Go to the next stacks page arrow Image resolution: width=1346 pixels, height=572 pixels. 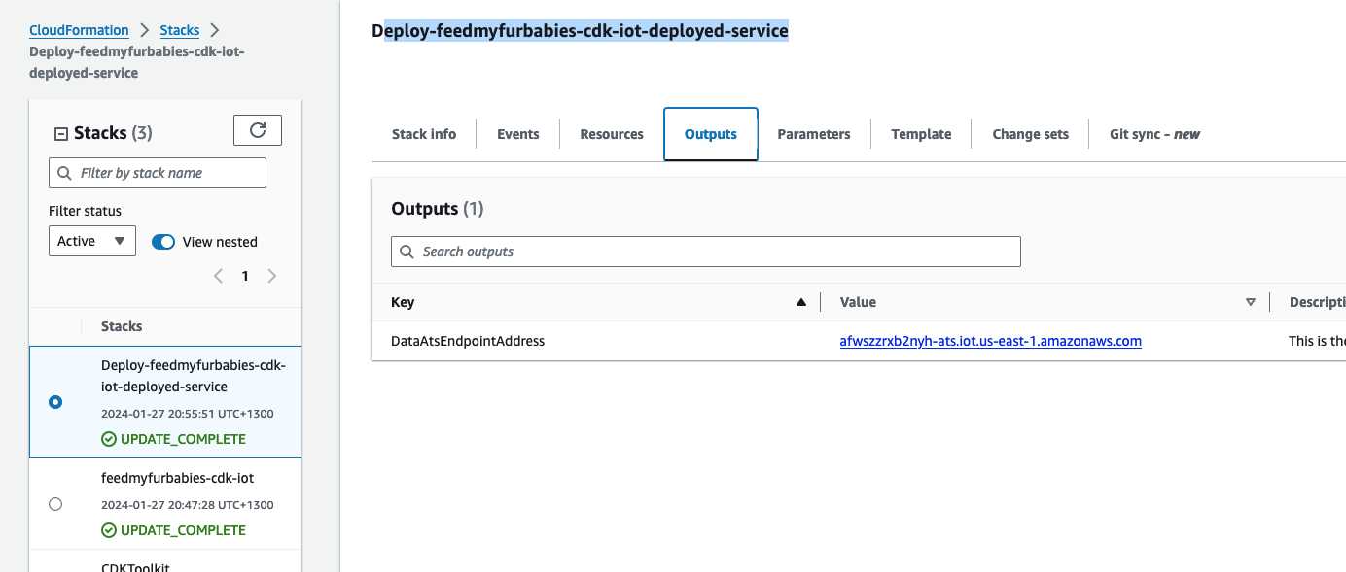(271, 276)
